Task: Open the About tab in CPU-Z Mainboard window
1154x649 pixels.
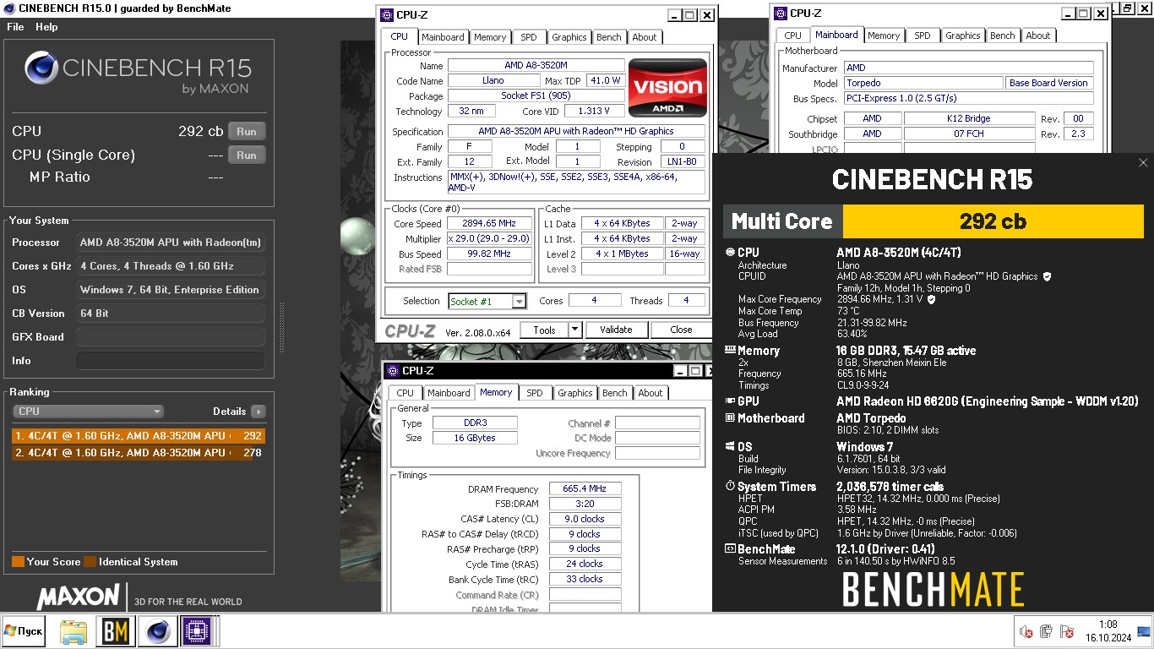Action: tap(1038, 35)
